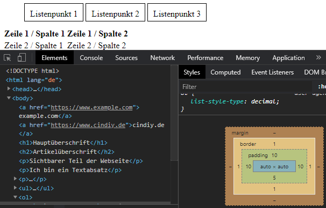Image resolution: width=326 pixels, height=208 pixels.
Task: Focus the Styles Filter input field
Action: (246, 87)
